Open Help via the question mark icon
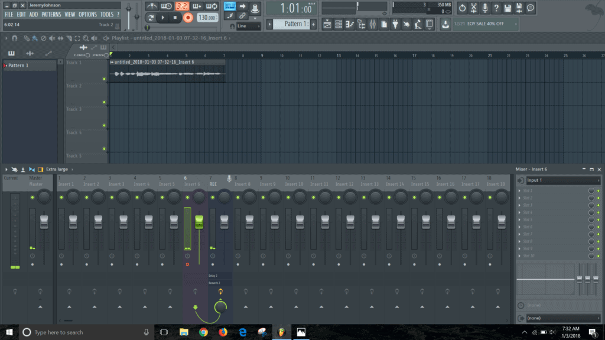This screenshot has height=340, width=605. (496, 7)
